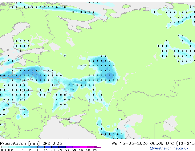Click the legend label '10'

[x=38, y=150]
